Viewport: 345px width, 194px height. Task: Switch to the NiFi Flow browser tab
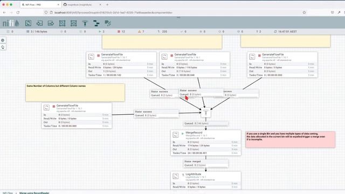point(41,5)
